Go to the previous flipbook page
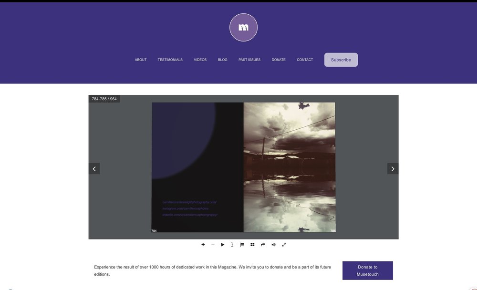477x290 pixels. click(x=94, y=168)
